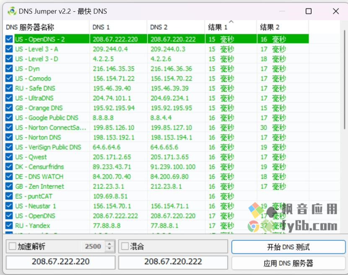Viewport: 348px width, 275px height.
Task: Select the US - Qwest entry
Action: coord(31,157)
